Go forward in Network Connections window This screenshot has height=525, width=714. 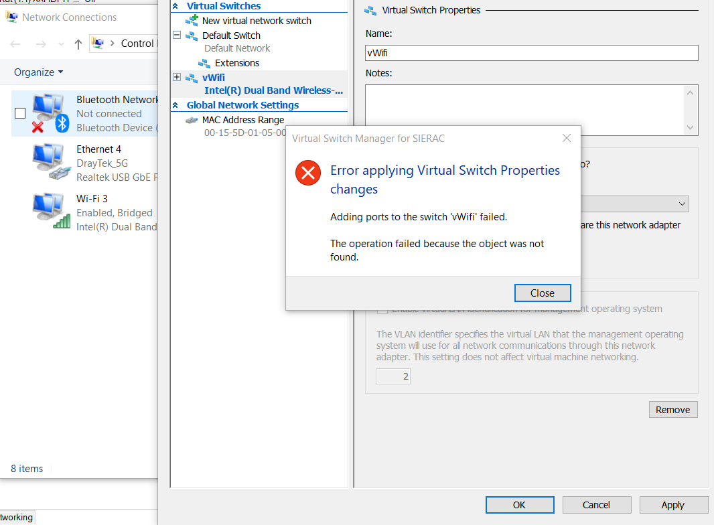41,44
